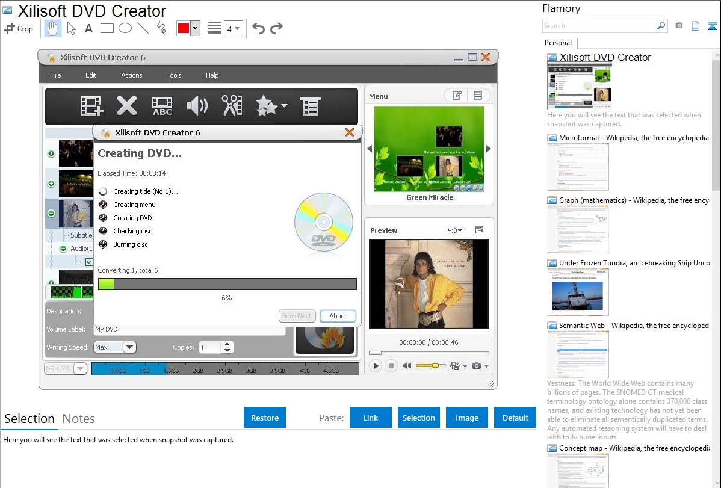Viewport: 721px width, 488px height.
Task: Choose the arrow pointer tool
Action: [71, 28]
